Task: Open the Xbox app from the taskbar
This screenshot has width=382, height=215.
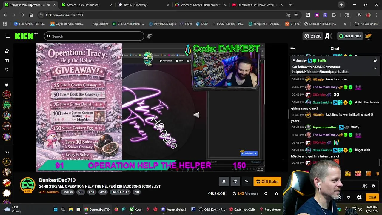Action: tap(135, 209)
